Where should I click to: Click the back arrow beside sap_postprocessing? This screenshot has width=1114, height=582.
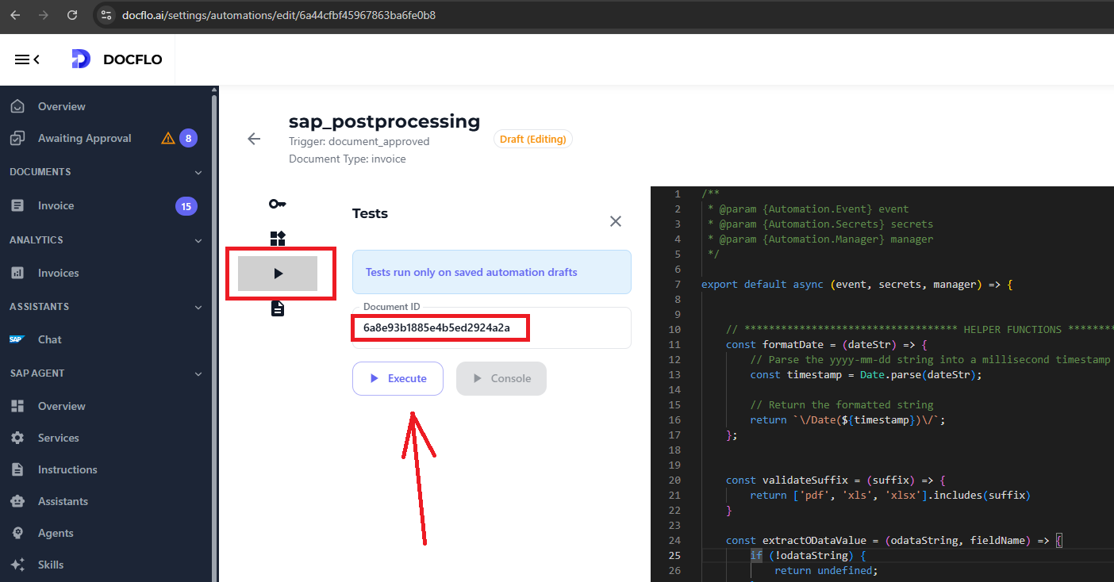pyautogui.click(x=254, y=139)
